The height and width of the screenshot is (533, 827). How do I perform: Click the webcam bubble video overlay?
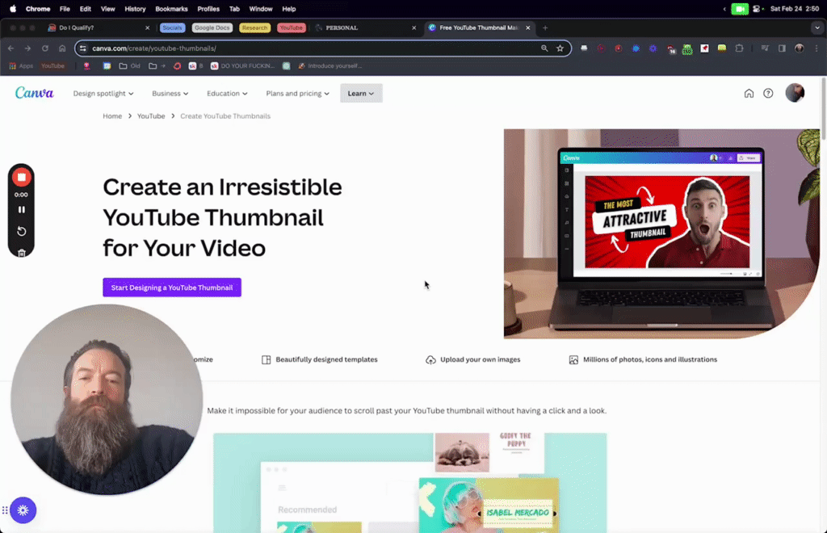[107, 400]
